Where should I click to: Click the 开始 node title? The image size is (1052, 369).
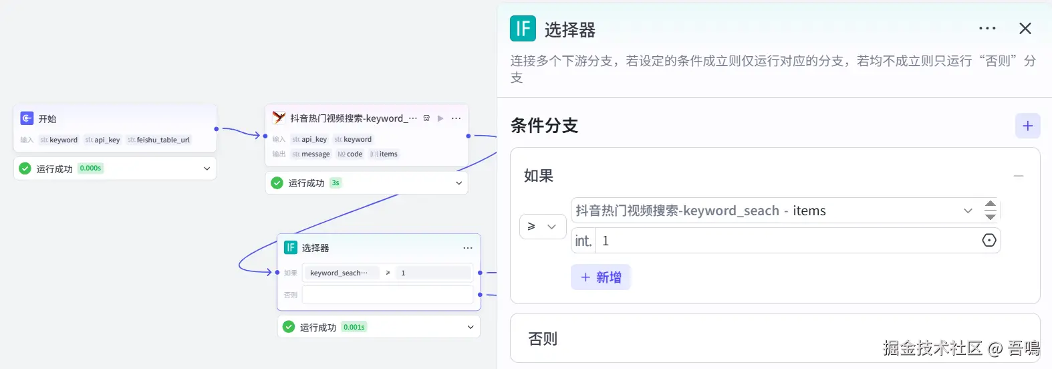pos(47,118)
